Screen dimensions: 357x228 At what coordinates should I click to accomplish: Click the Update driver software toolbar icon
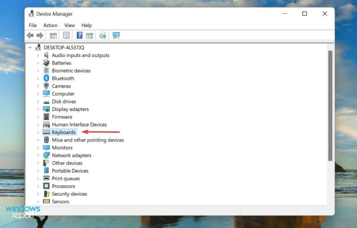pyautogui.click(x=103, y=36)
